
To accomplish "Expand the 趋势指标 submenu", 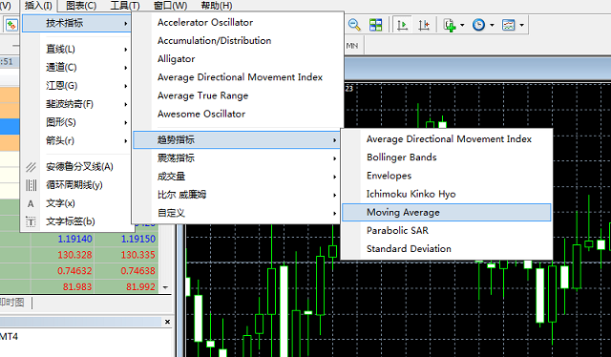I will 237,140.
